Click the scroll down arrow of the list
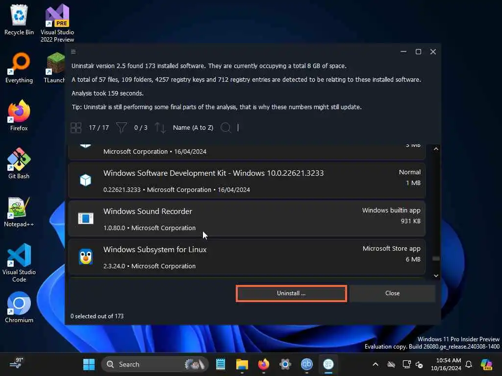Screen dimensions: 502x376 point(436,276)
